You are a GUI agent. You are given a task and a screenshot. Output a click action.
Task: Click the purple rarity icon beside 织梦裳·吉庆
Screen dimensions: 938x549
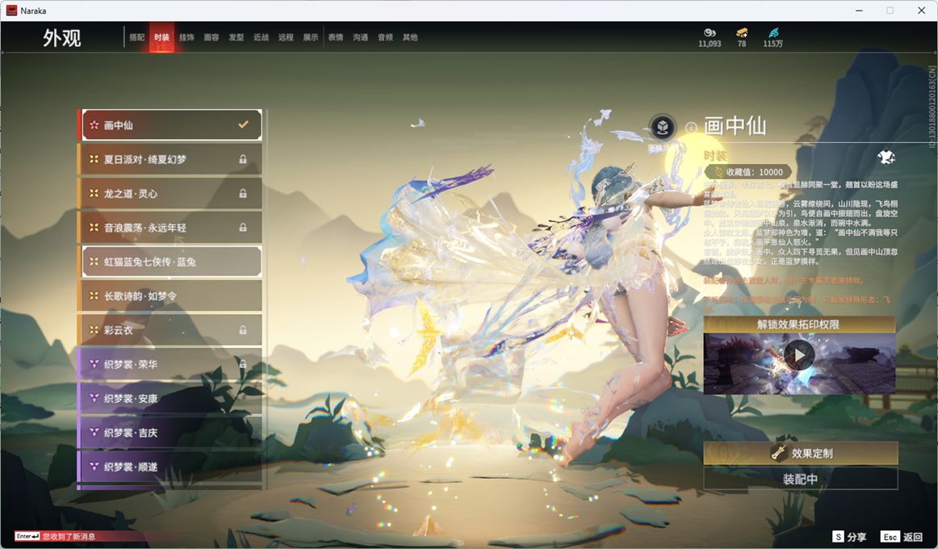pyautogui.click(x=94, y=432)
